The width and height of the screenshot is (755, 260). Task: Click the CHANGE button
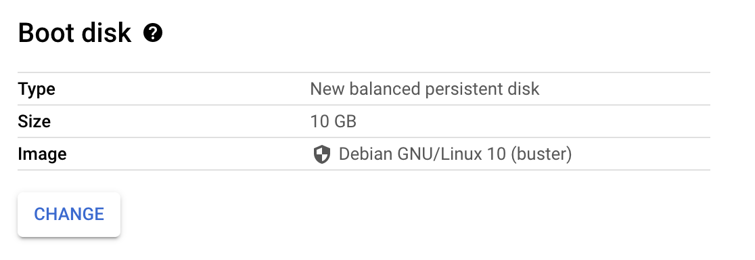(69, 214)
